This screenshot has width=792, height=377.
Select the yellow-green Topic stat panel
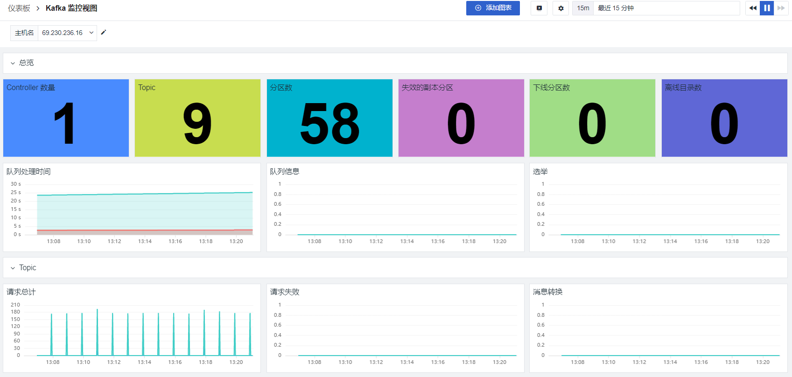click(x=197, y=118)
